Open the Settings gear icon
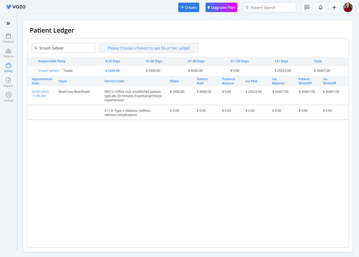Screen dimensions: 359x257 coord(8,95)
